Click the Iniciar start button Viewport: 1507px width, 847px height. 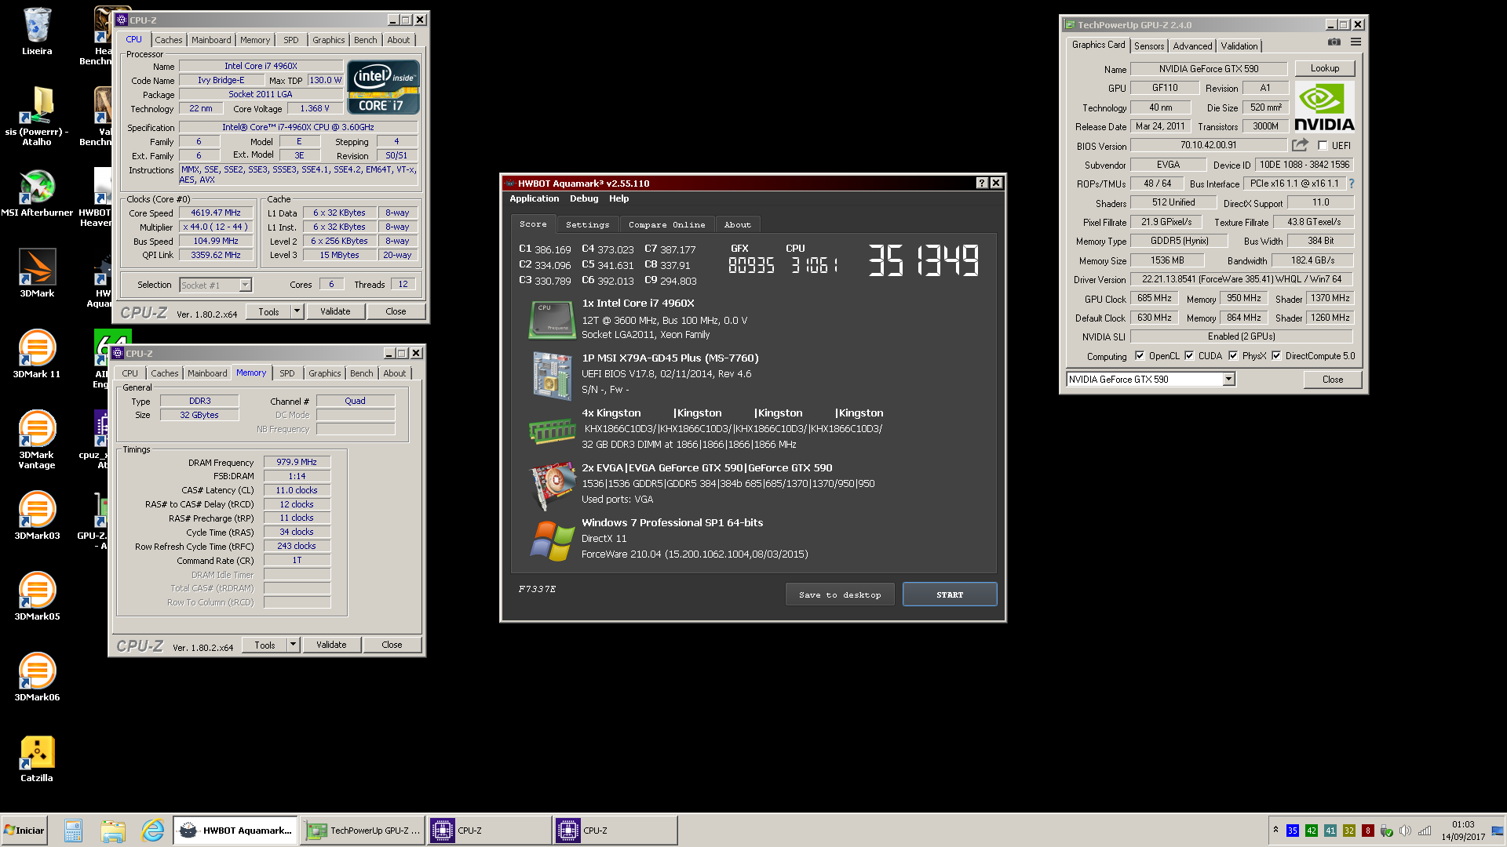(24, 830)
